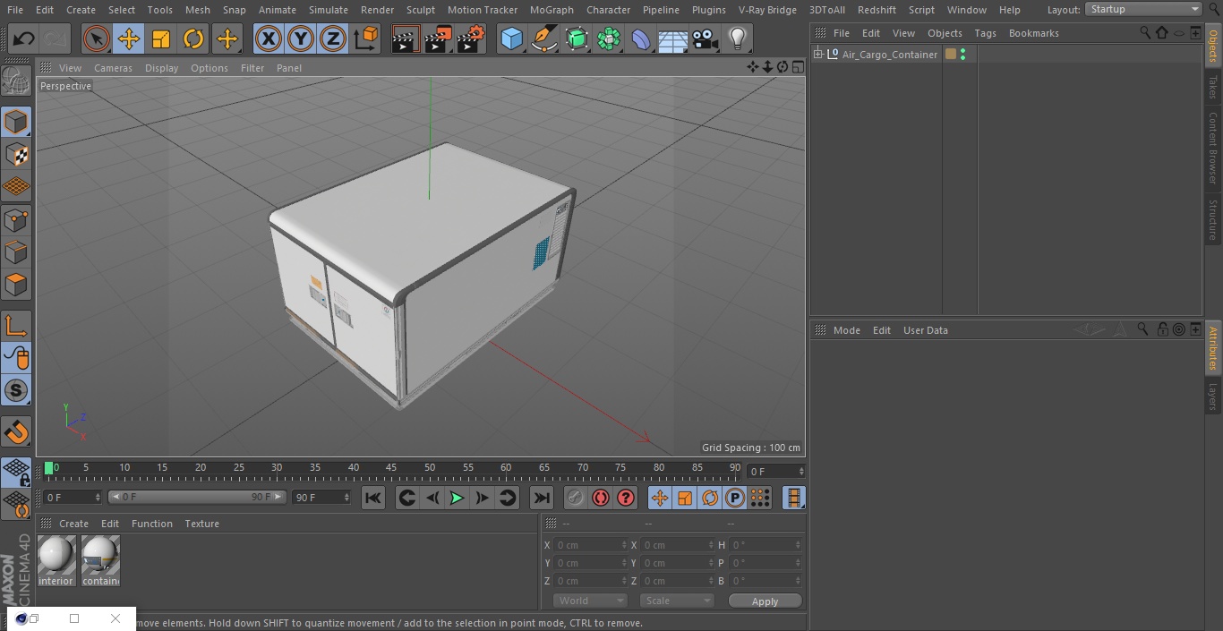Play animation forwards

tap(457, 499)
